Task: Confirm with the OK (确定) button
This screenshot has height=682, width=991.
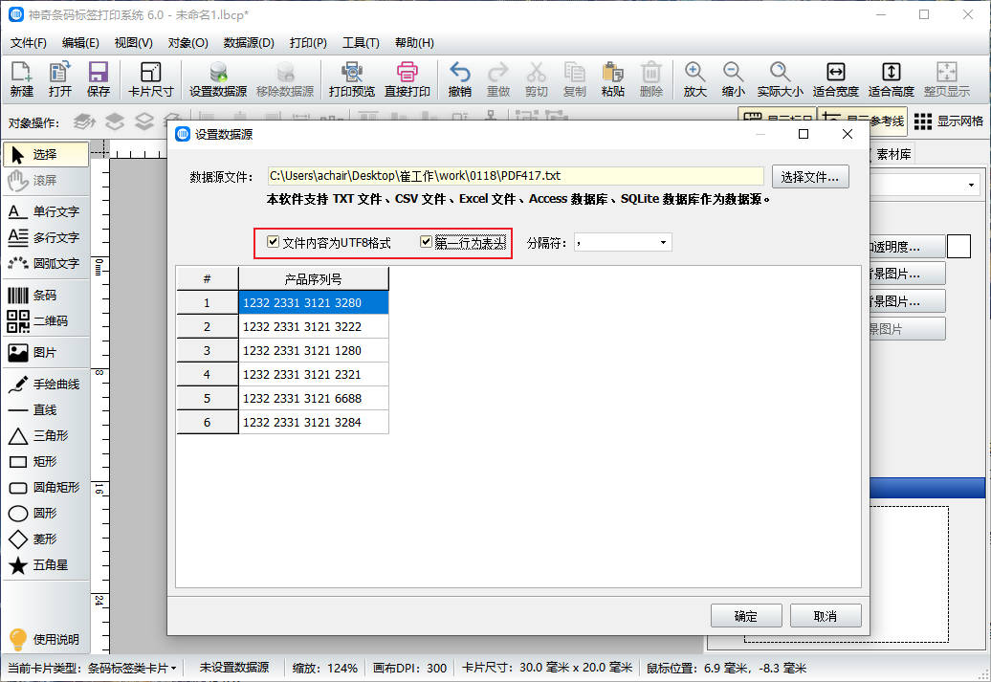Action: click(746, 616)
